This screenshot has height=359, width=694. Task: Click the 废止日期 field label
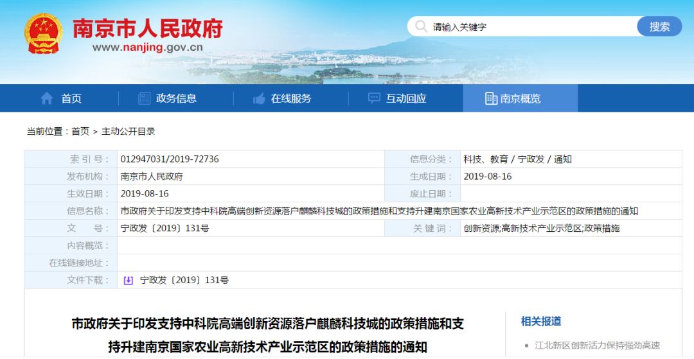(x=431, y=194)
